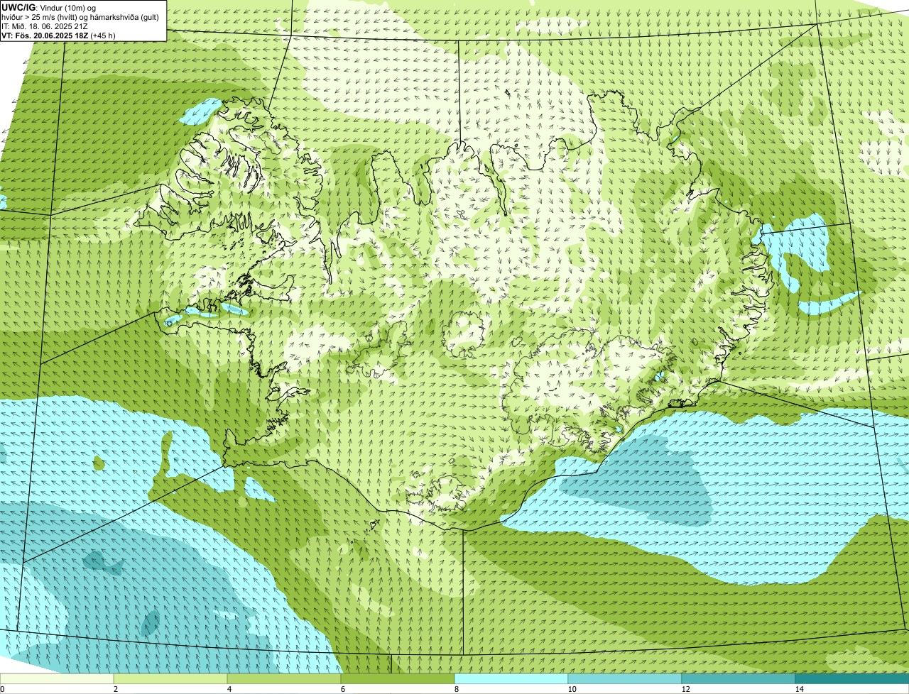The height and width of the screenshot is (694, 909).
Task: Click the '8' label under the colorbar
Action: click(456, 689)
